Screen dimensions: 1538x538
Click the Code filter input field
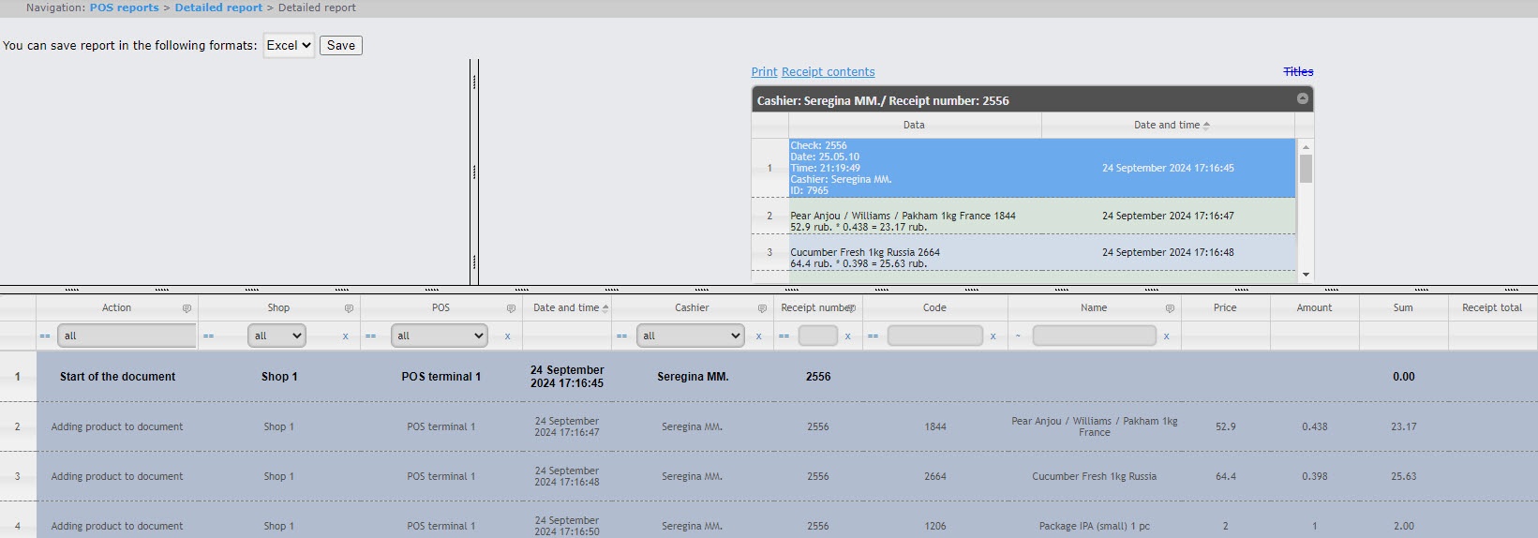pos(934,336)
